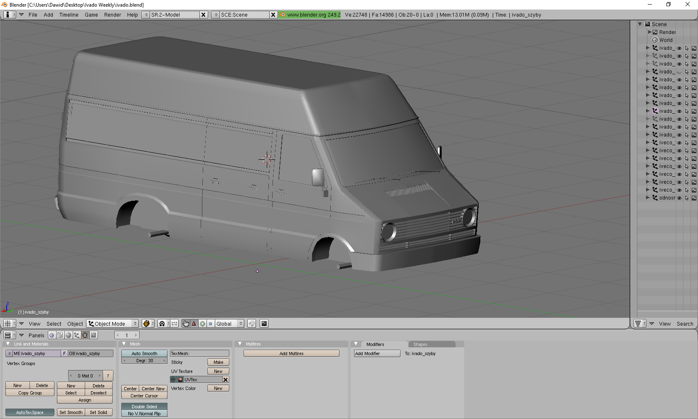Click the Center Cursor button

pos(144,396)
